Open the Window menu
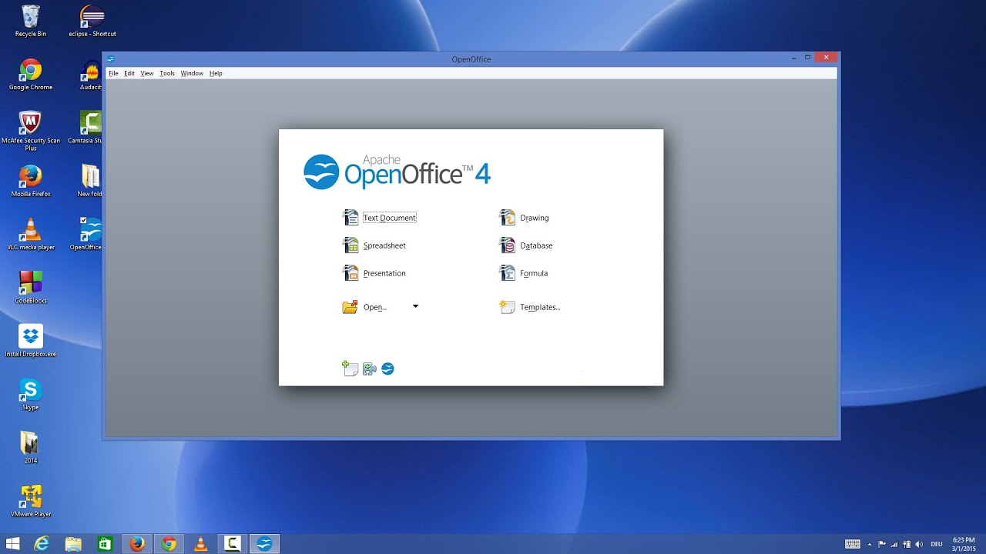 192,73
